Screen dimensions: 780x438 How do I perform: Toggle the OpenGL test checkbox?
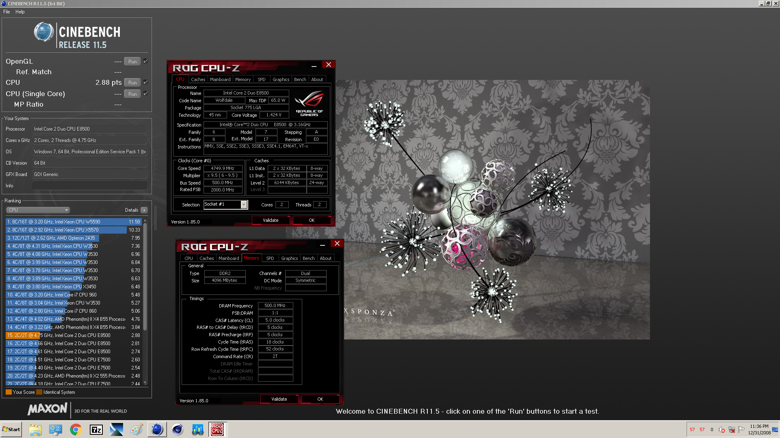145,61
